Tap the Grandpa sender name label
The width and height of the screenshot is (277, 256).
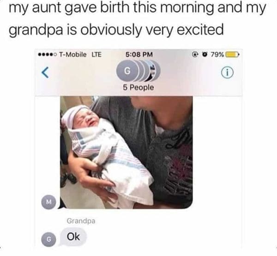coord(81,221)
